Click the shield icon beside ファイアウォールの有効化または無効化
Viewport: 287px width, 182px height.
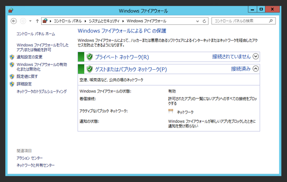click(12, 64)
